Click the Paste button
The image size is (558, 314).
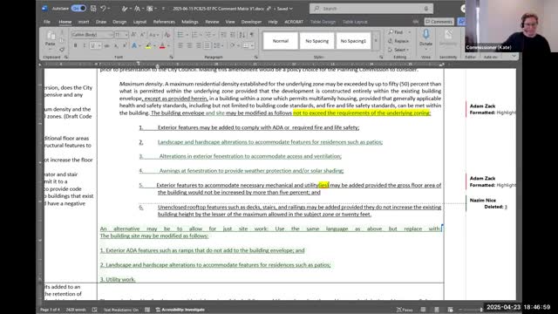(51, 38)
